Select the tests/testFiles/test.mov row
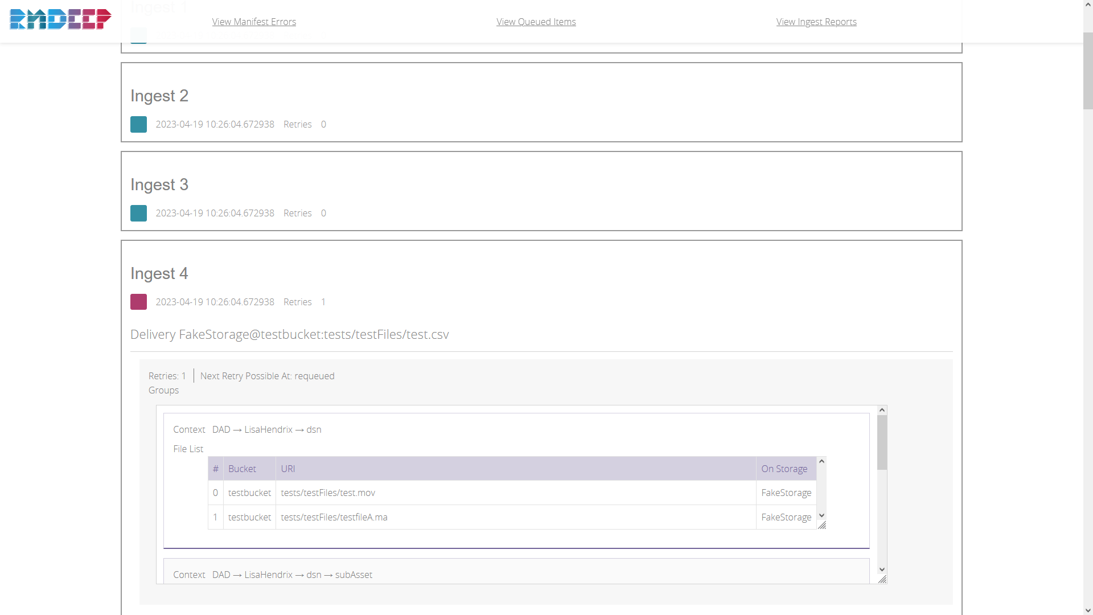This screenshot has width=1093, height=615. pyautogui.click(x=328, y=493)
